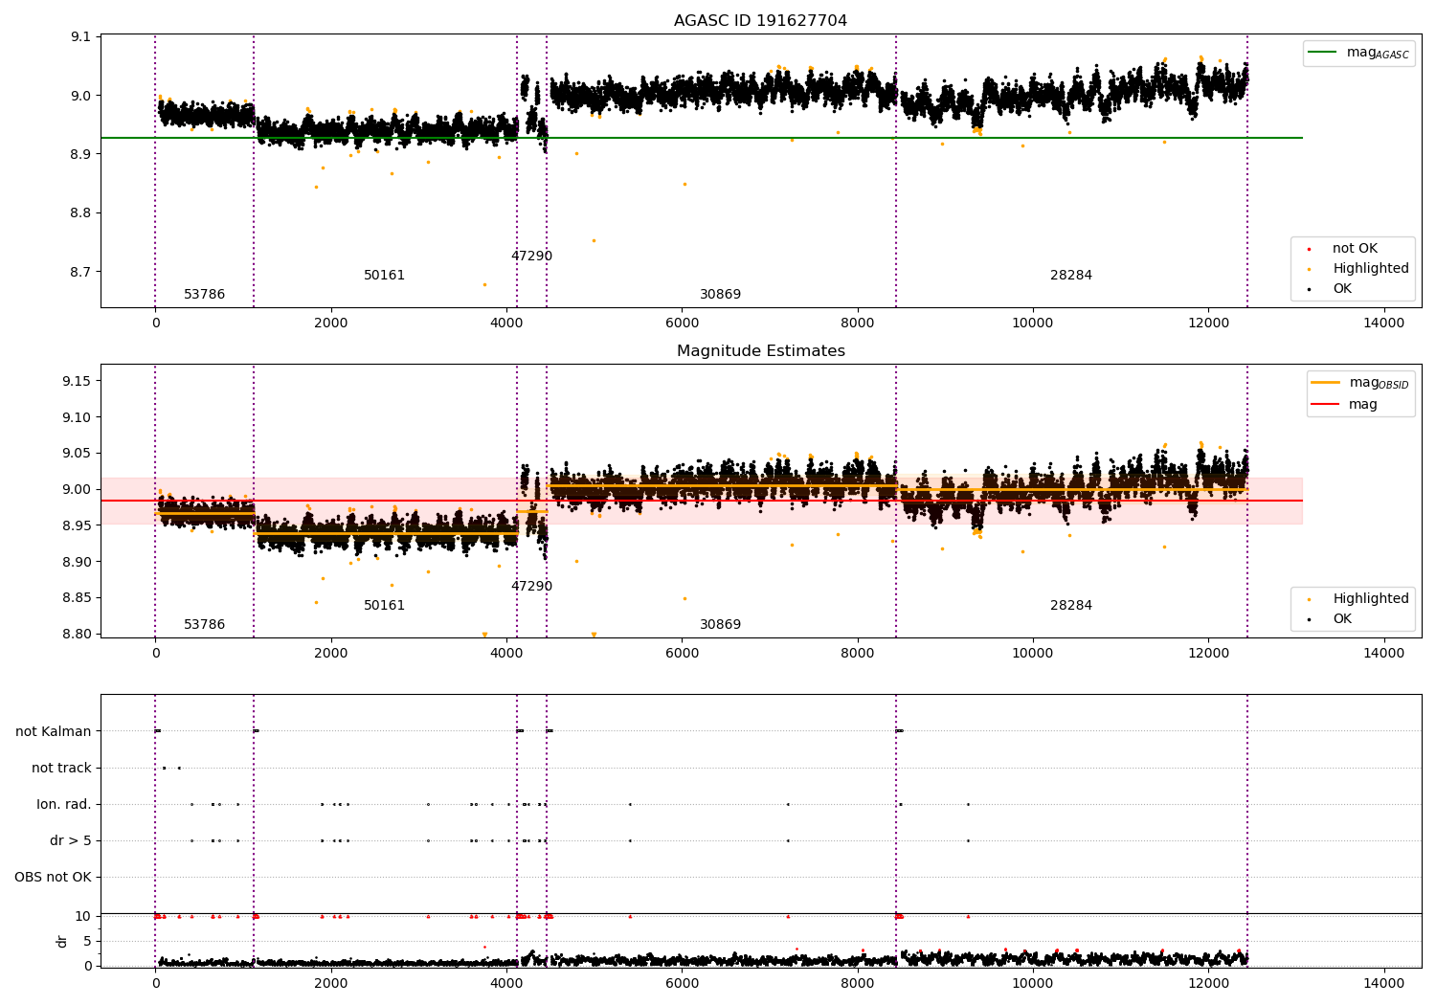Select 'Highlighted' in Magnitude Estimates legend
The height and width of the screenshot is (1005, 1436).
click(1371, 599)
